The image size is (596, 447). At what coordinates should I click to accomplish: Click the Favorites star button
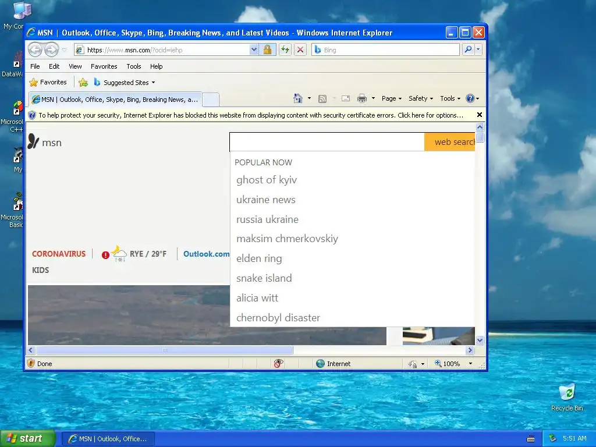(x=48, y=82)
